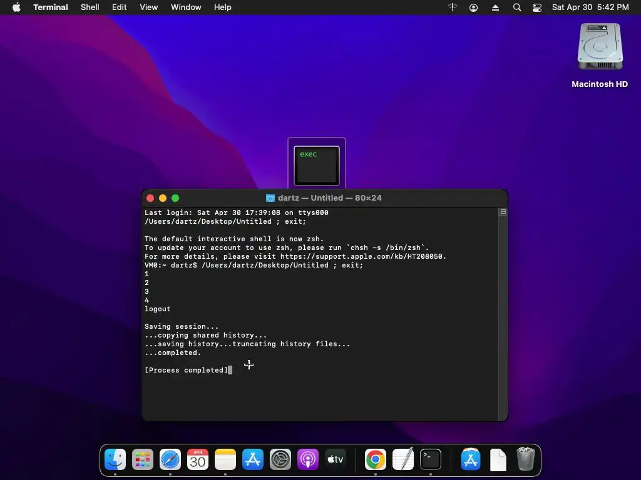Open the View menu
Image resolution: width=641 pixels, height=480 pixels.
tap(149, 7)
